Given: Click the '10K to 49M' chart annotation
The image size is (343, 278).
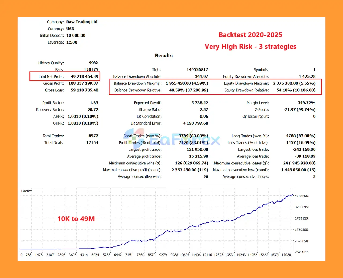Looking at the screenshot, I should (76, 219).
